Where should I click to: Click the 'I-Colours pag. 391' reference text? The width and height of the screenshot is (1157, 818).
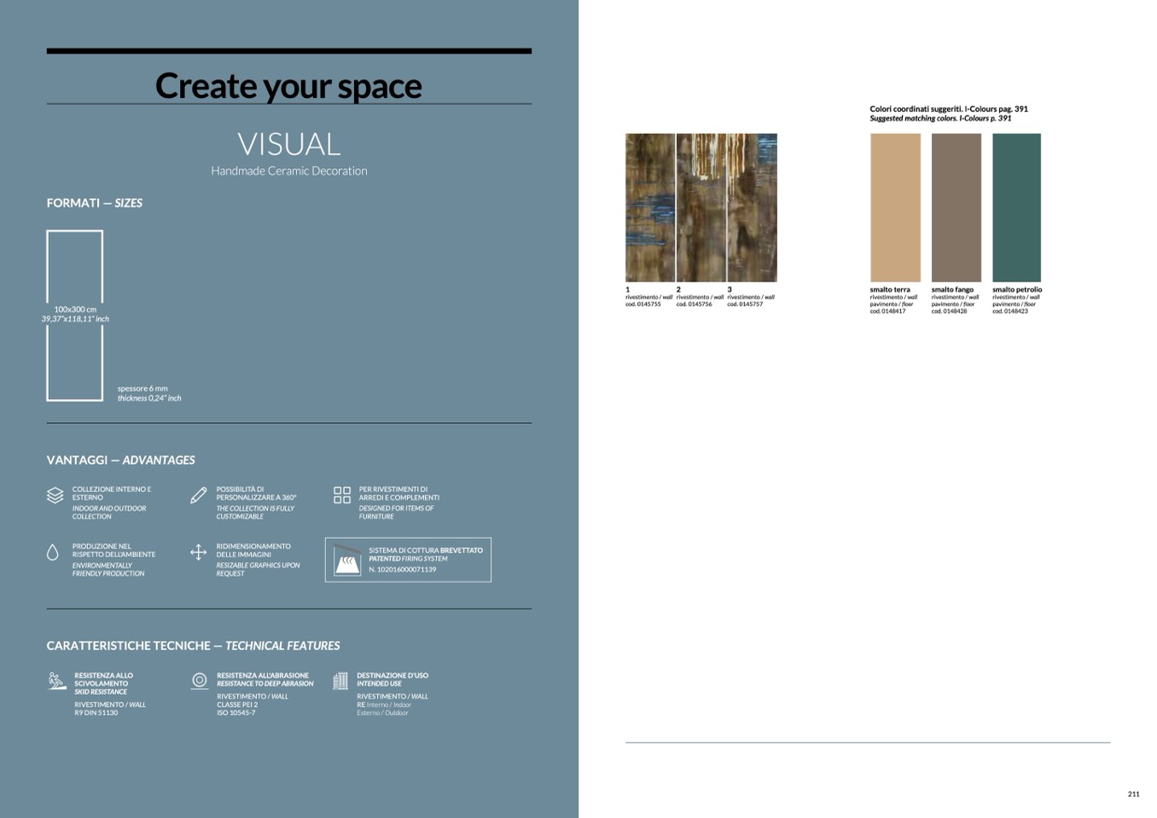click(996, 109)
